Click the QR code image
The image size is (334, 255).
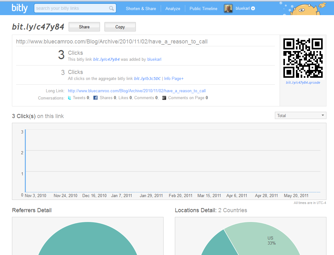click(303, 58)
